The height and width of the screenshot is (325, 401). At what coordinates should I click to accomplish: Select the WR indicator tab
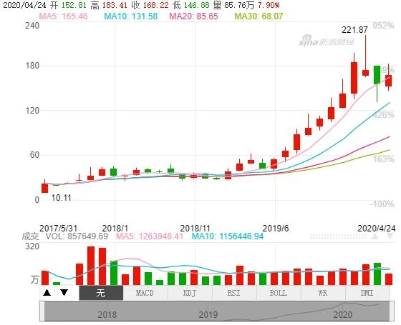323,293
